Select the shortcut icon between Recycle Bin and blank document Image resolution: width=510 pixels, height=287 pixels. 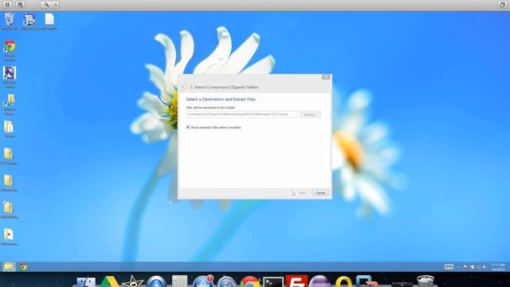click(x=29, y=22)
